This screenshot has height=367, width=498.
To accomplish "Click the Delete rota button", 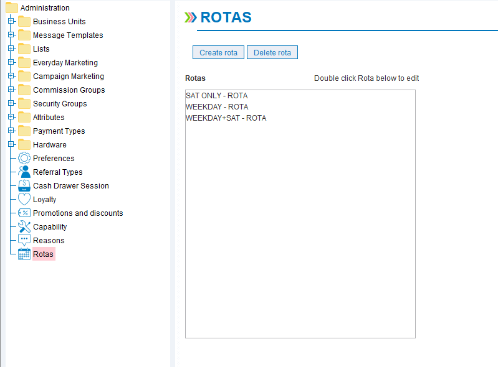I will pyautogui.click(x=272, y=52).
